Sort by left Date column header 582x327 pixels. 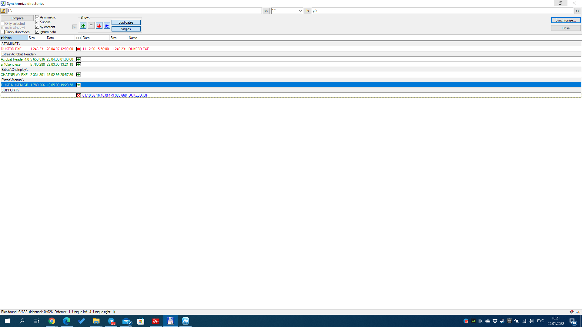pyautogui.click(x=60, y=38)
